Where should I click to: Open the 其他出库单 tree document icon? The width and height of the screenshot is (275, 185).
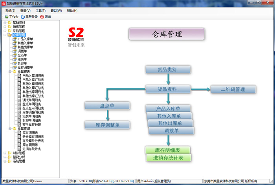point(15,47)
